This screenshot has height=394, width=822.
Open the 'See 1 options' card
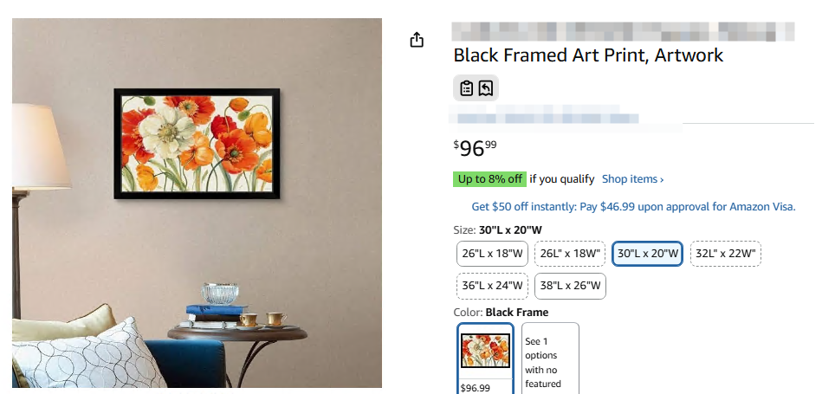click(550, 358)
